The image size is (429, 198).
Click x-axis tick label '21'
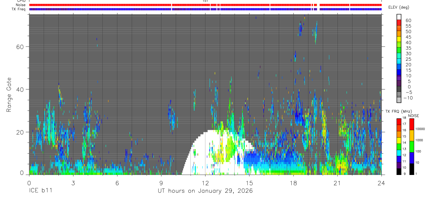[x=337, y=183]
